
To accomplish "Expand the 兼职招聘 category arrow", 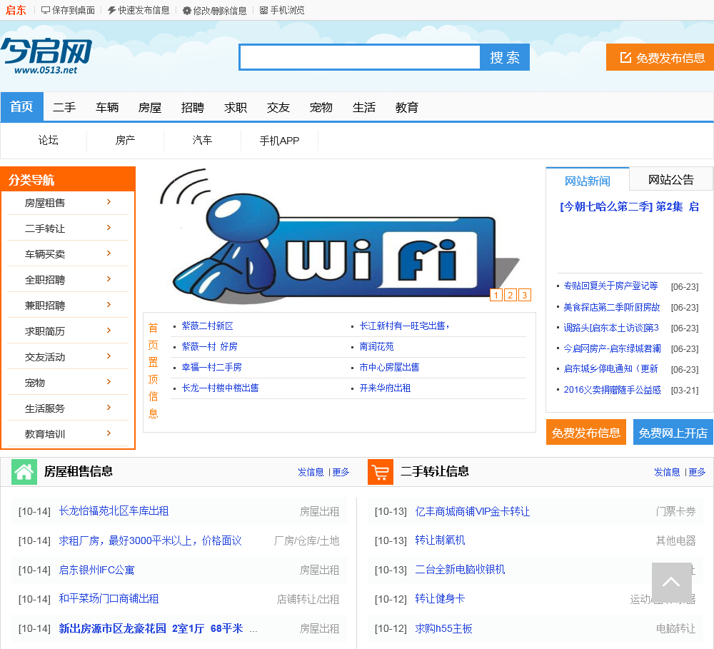I will pyautogui.click(x=109, y=305).
